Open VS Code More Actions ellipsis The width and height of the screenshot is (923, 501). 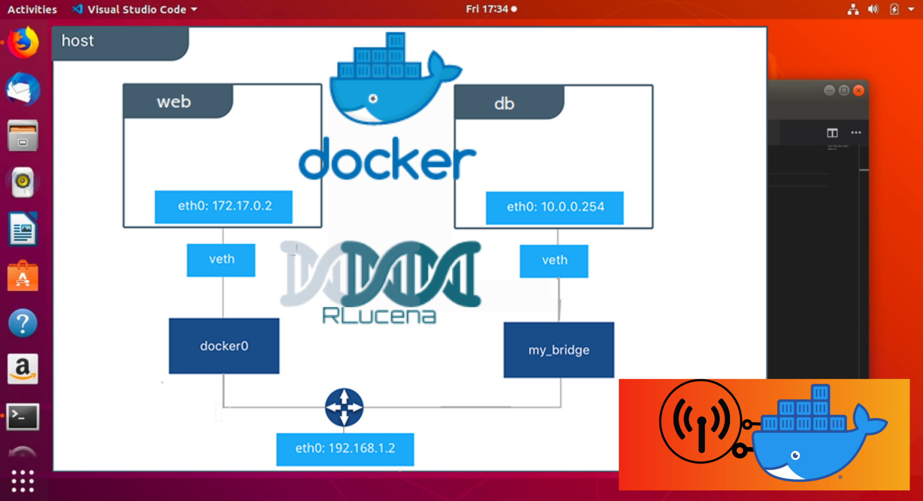(x=856, y=133)
